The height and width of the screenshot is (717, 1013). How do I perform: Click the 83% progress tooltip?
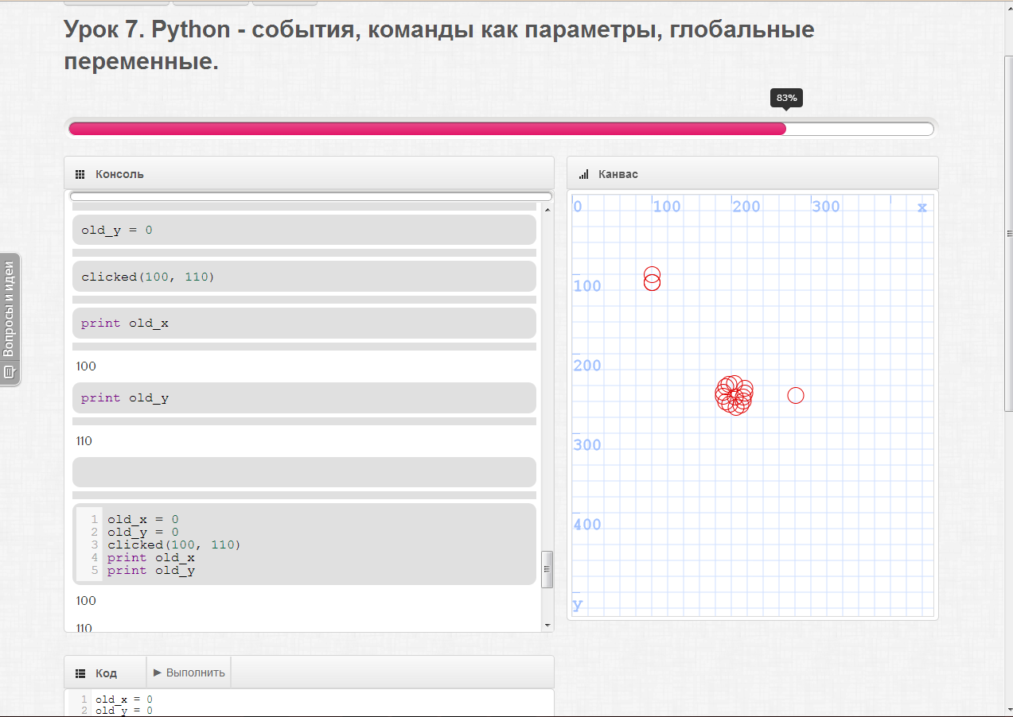[786, 98]
